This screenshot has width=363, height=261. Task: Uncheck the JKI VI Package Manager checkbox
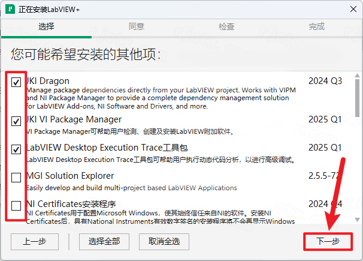pos(16,121)
